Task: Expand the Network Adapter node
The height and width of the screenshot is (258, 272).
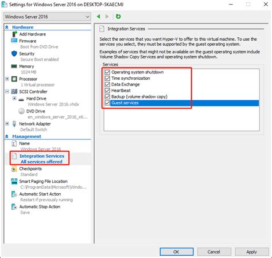Action: click(x=7, y=123)
